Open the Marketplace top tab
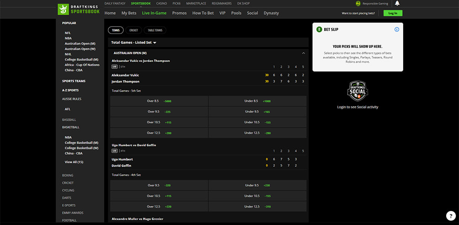Screen dimensions: 459x225 (196, 4)
